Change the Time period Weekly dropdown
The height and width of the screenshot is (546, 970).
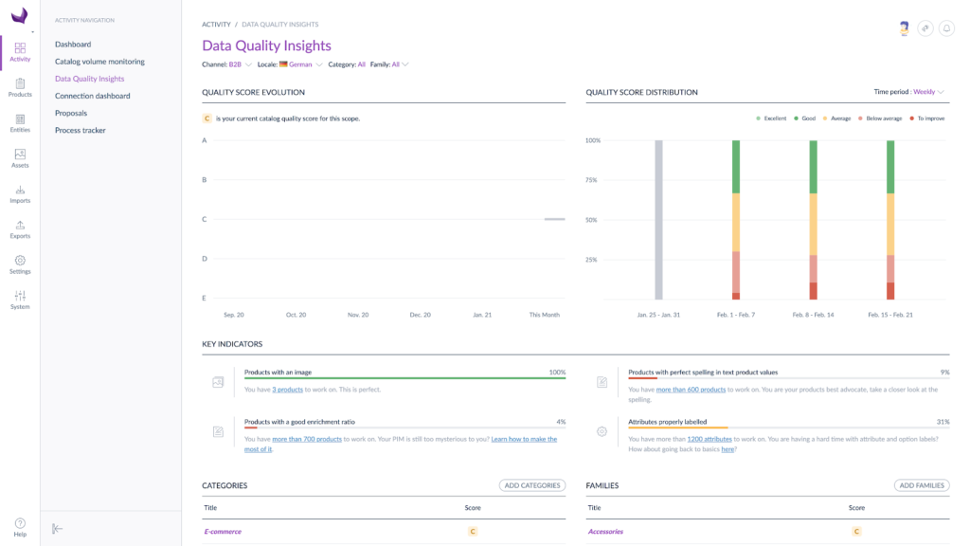(x=928, y=92)
